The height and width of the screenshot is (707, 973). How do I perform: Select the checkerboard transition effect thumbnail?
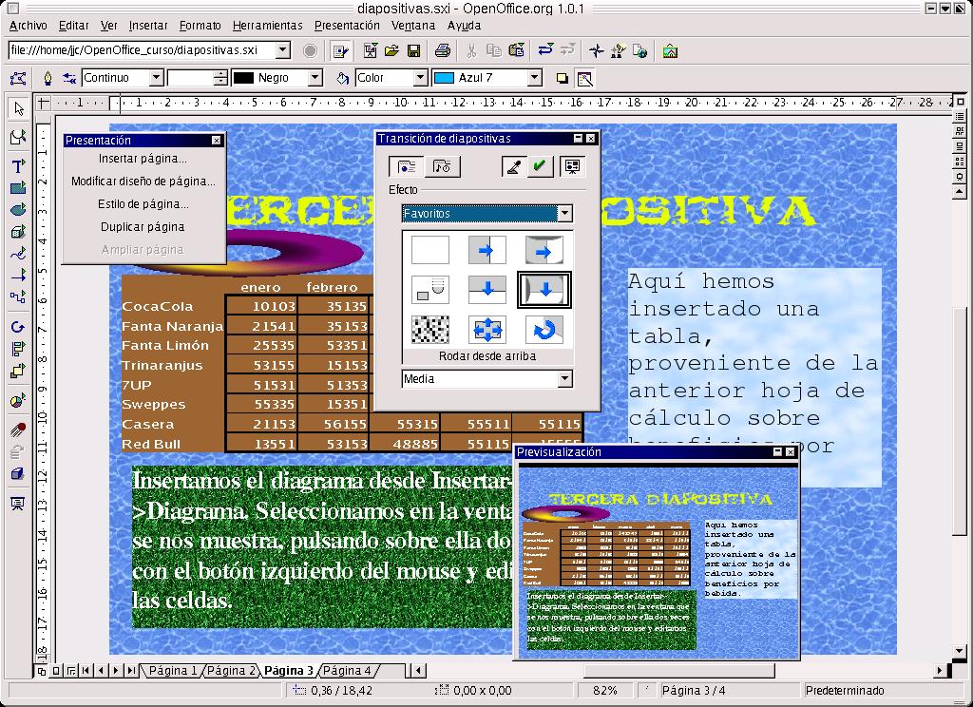430,330
